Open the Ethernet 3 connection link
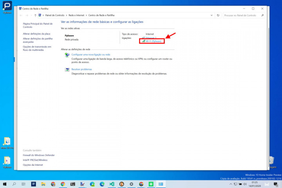 [x=151, y=38]
